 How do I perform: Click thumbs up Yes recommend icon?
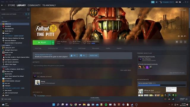[x=72, y=56]
